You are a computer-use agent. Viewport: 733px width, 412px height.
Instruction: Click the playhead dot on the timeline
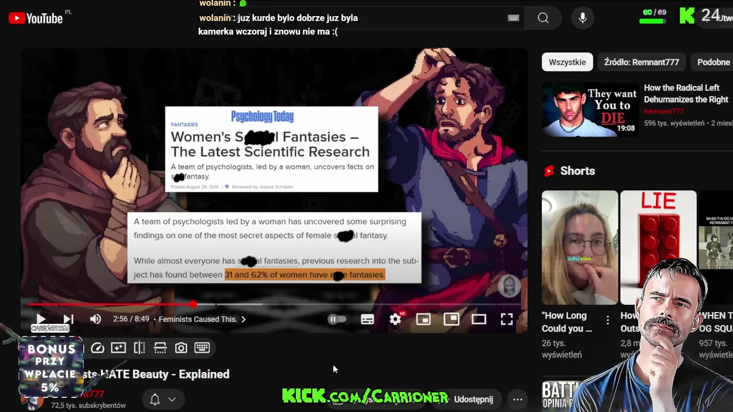[194, 304]
